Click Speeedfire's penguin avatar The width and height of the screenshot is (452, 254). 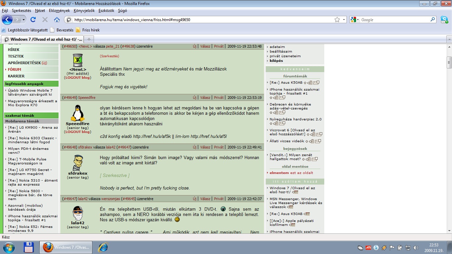pyautogui.click(x=78, y=113)
